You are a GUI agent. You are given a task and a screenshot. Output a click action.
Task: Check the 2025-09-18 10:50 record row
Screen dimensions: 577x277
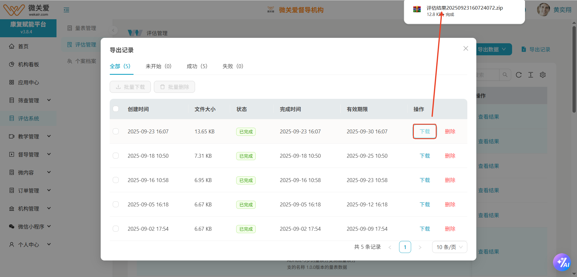(116, 156)
